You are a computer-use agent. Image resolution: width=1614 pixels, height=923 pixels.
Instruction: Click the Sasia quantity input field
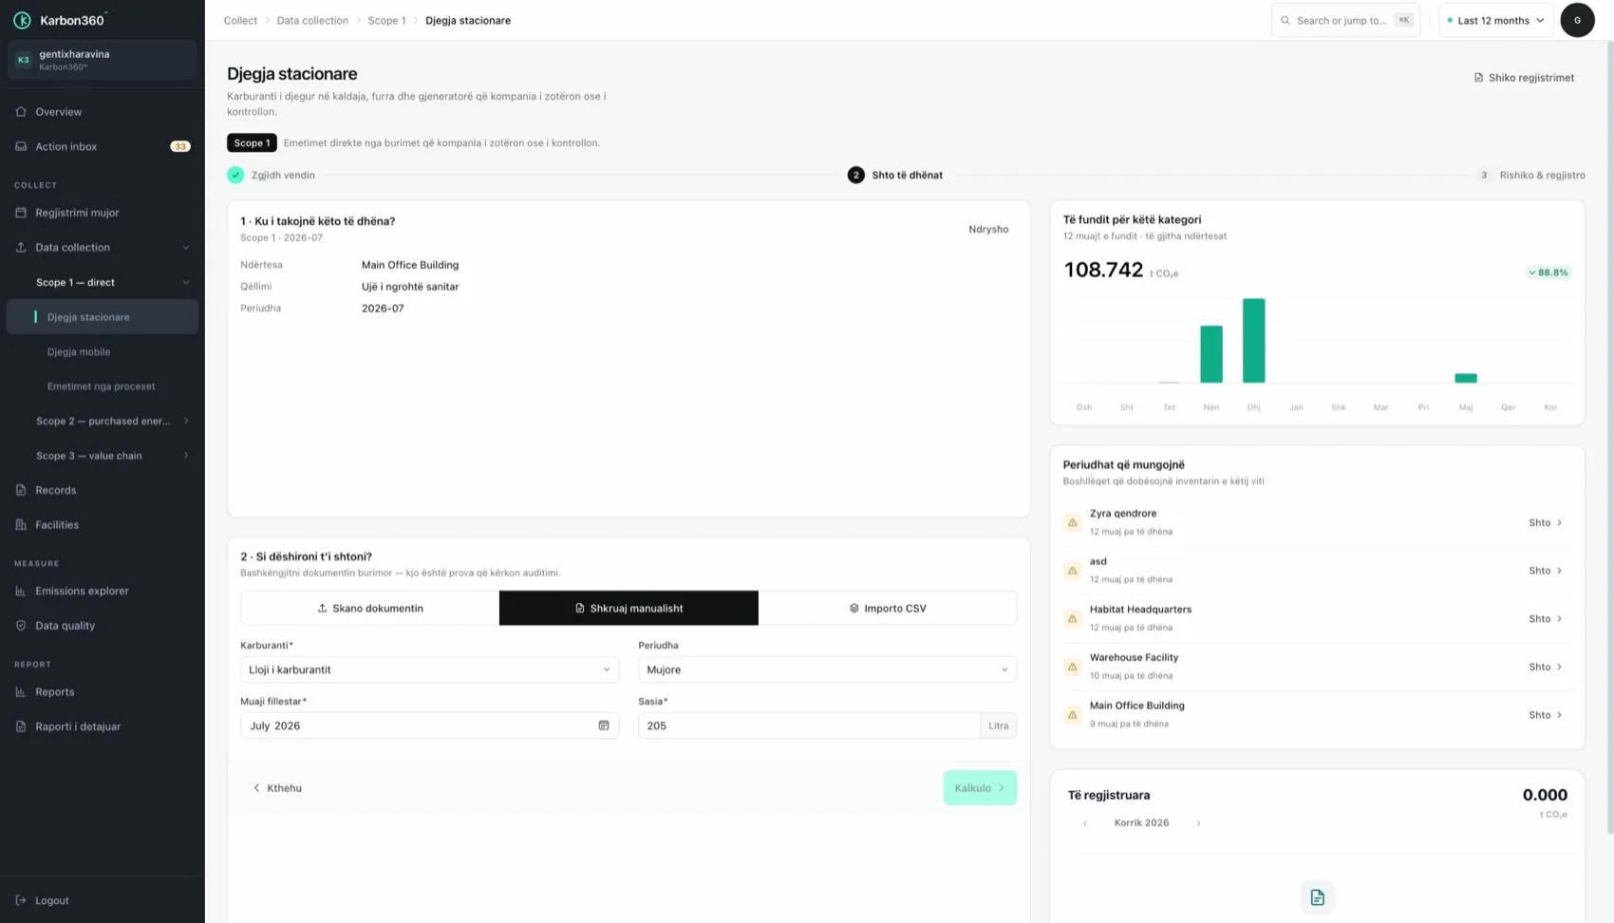809,725
